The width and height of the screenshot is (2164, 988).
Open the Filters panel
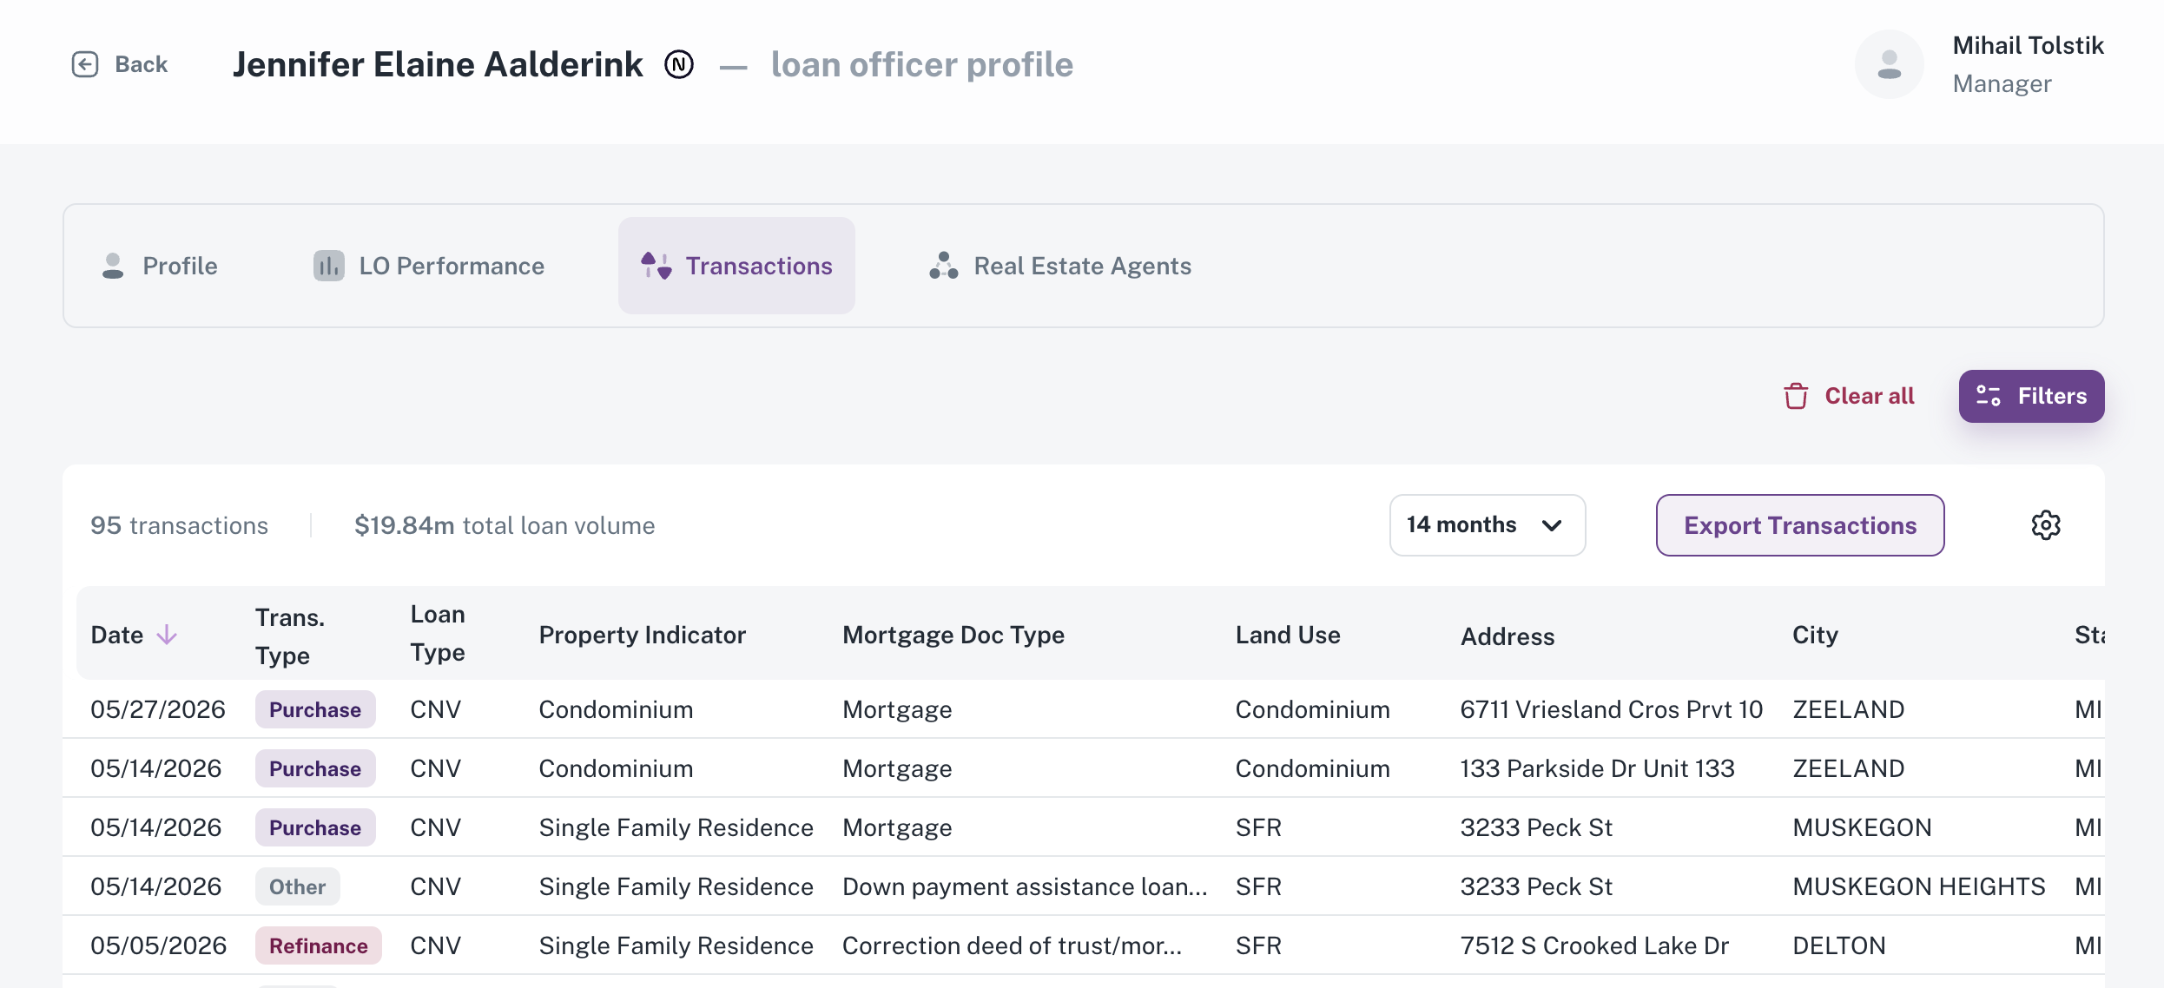[x=2031, y=396]
